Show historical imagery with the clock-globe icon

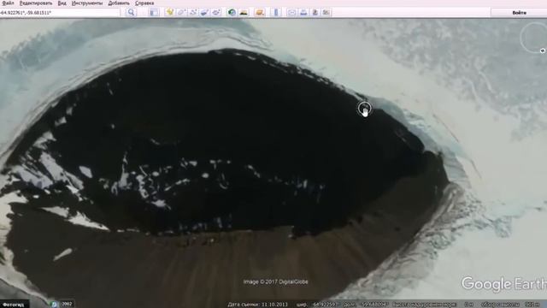click(232, 13)
